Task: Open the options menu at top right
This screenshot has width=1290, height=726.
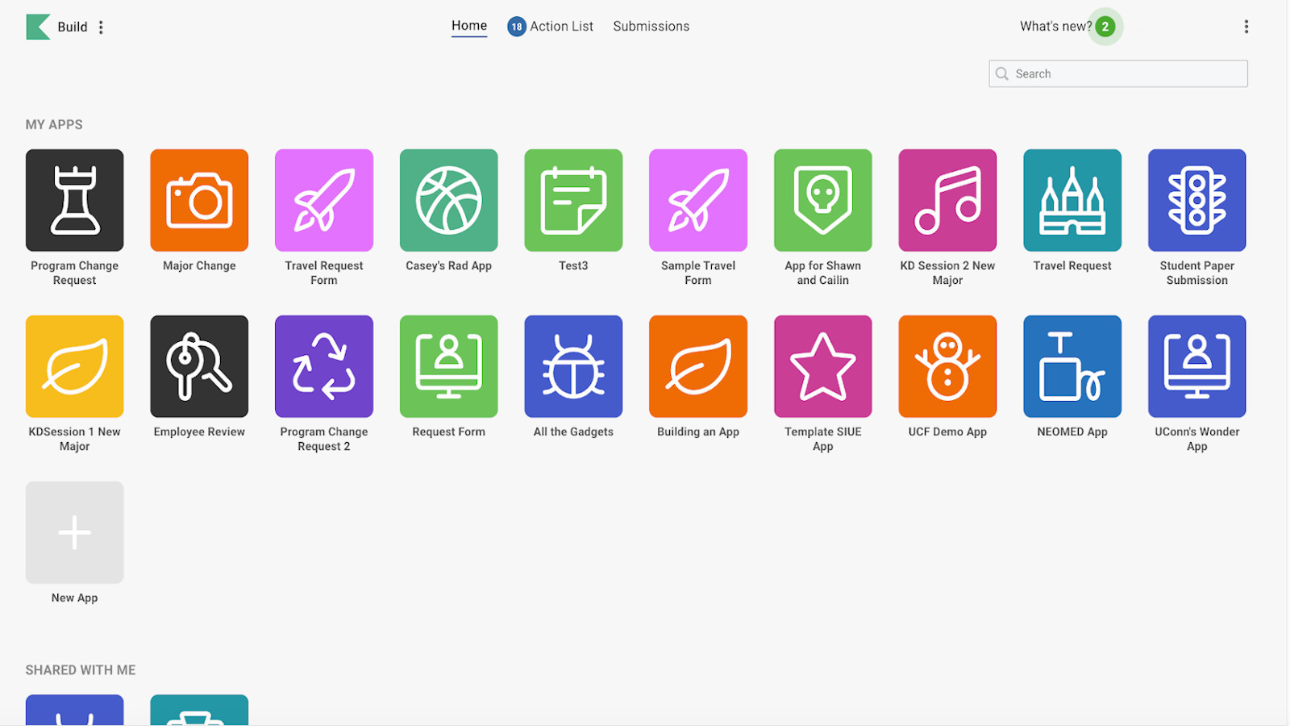Action: click(1246, 26)
